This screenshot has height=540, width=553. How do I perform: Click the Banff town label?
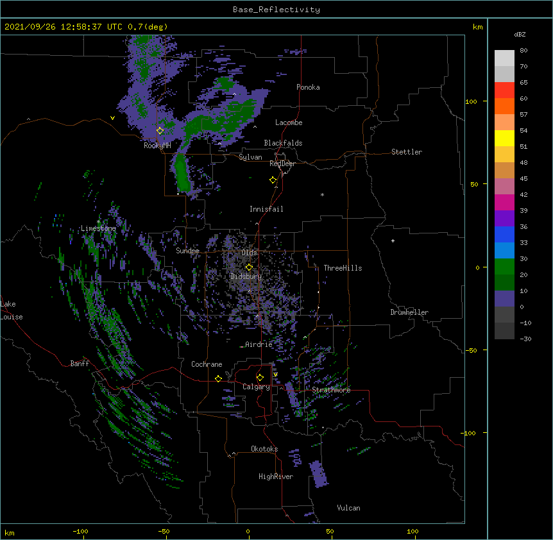tap(80, 364)
